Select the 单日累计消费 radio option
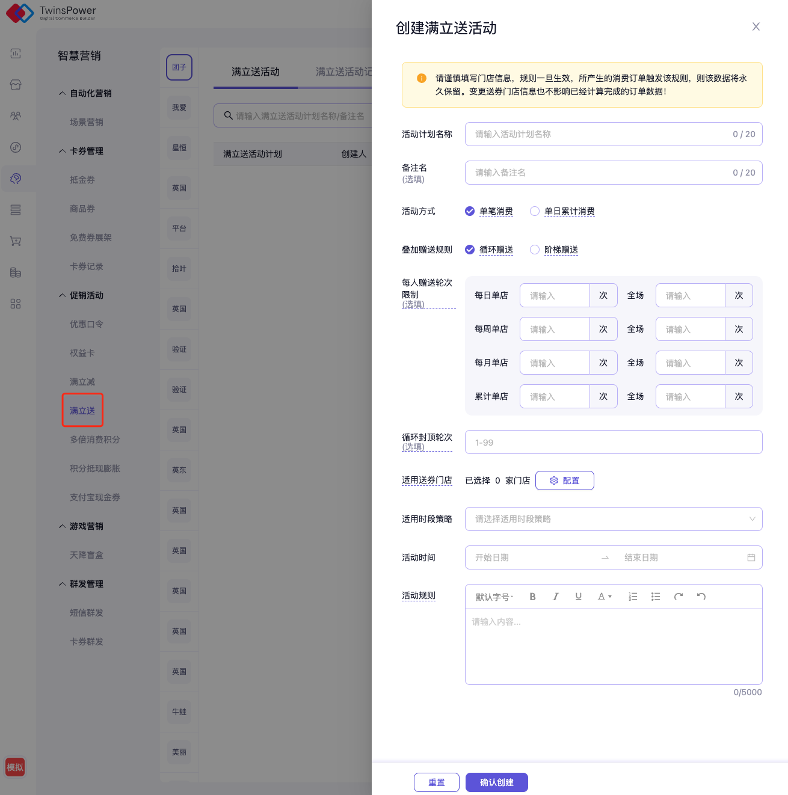The width and height of the screenshot is (788, 795). tap(535, 211)
